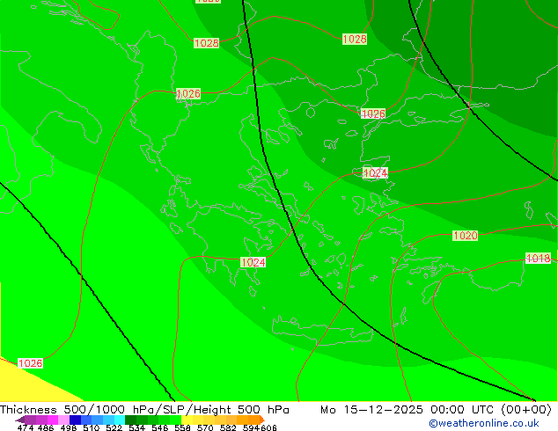The width and height of the screenshot is (558, 431).
Task: Pick the cyan legend swatch
Action: click(120, 420)
